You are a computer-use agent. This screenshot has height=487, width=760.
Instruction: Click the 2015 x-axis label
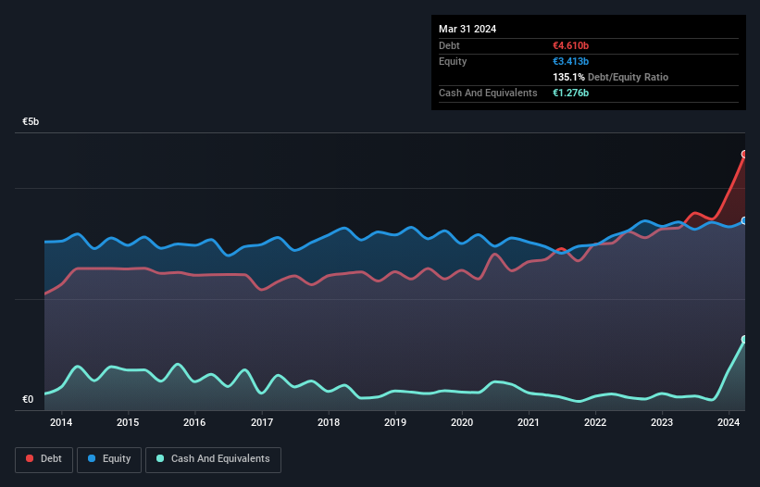[128, 422]
